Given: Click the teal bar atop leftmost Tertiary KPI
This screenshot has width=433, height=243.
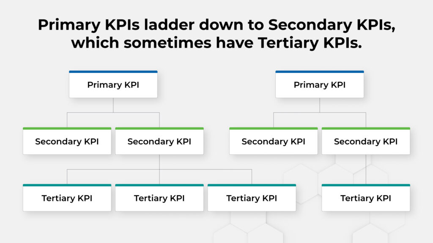Looking at the screenshot, I should (x=67, y=185).
